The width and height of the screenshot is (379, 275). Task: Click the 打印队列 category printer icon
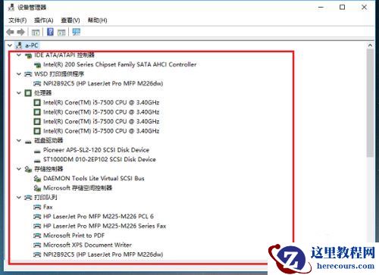(x=28, y=198)
